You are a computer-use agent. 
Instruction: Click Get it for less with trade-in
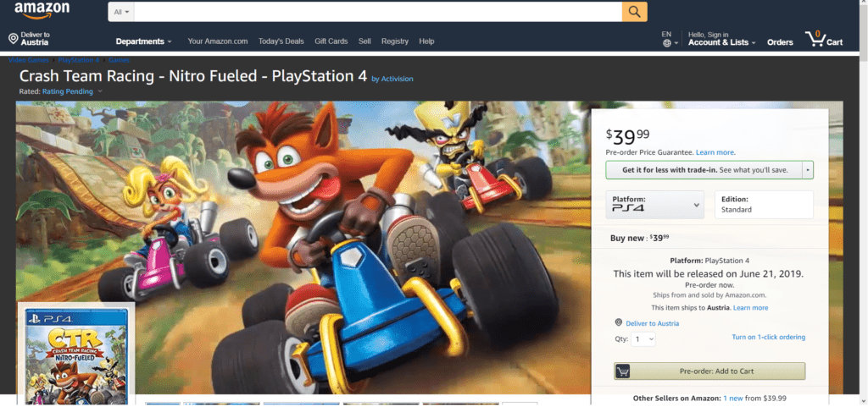(704, 170)
